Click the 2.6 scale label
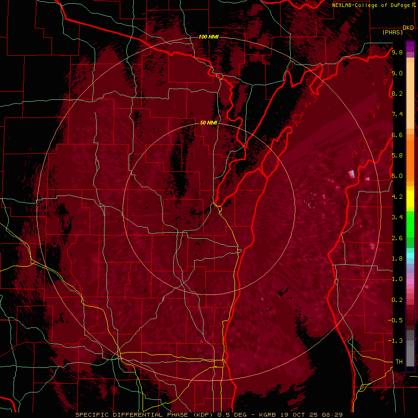The image size is (418, 418). coord(397,238)
